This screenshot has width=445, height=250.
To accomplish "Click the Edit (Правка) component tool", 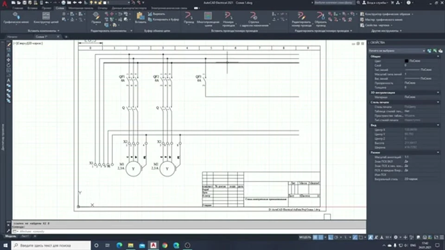I will 96,18.
